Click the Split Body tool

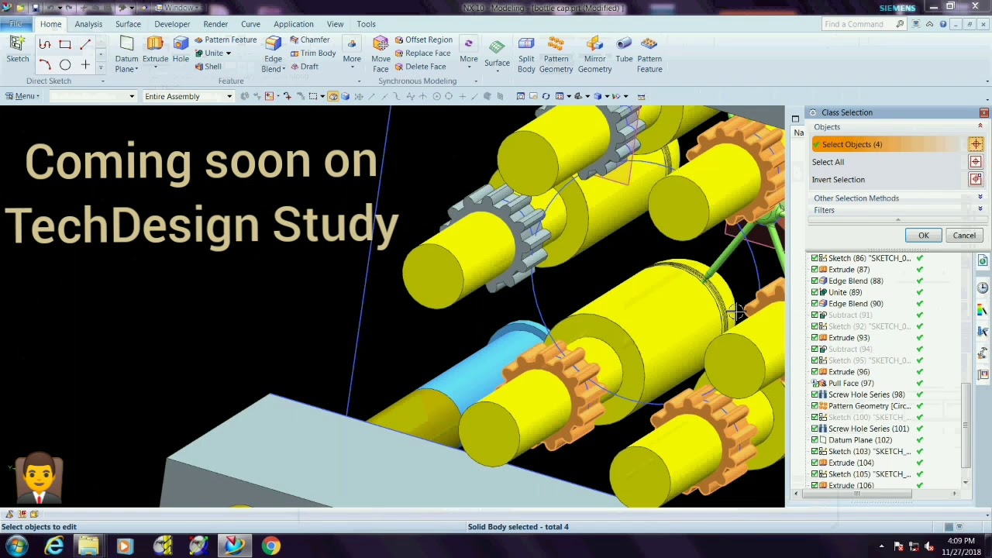tap(526, 54)
